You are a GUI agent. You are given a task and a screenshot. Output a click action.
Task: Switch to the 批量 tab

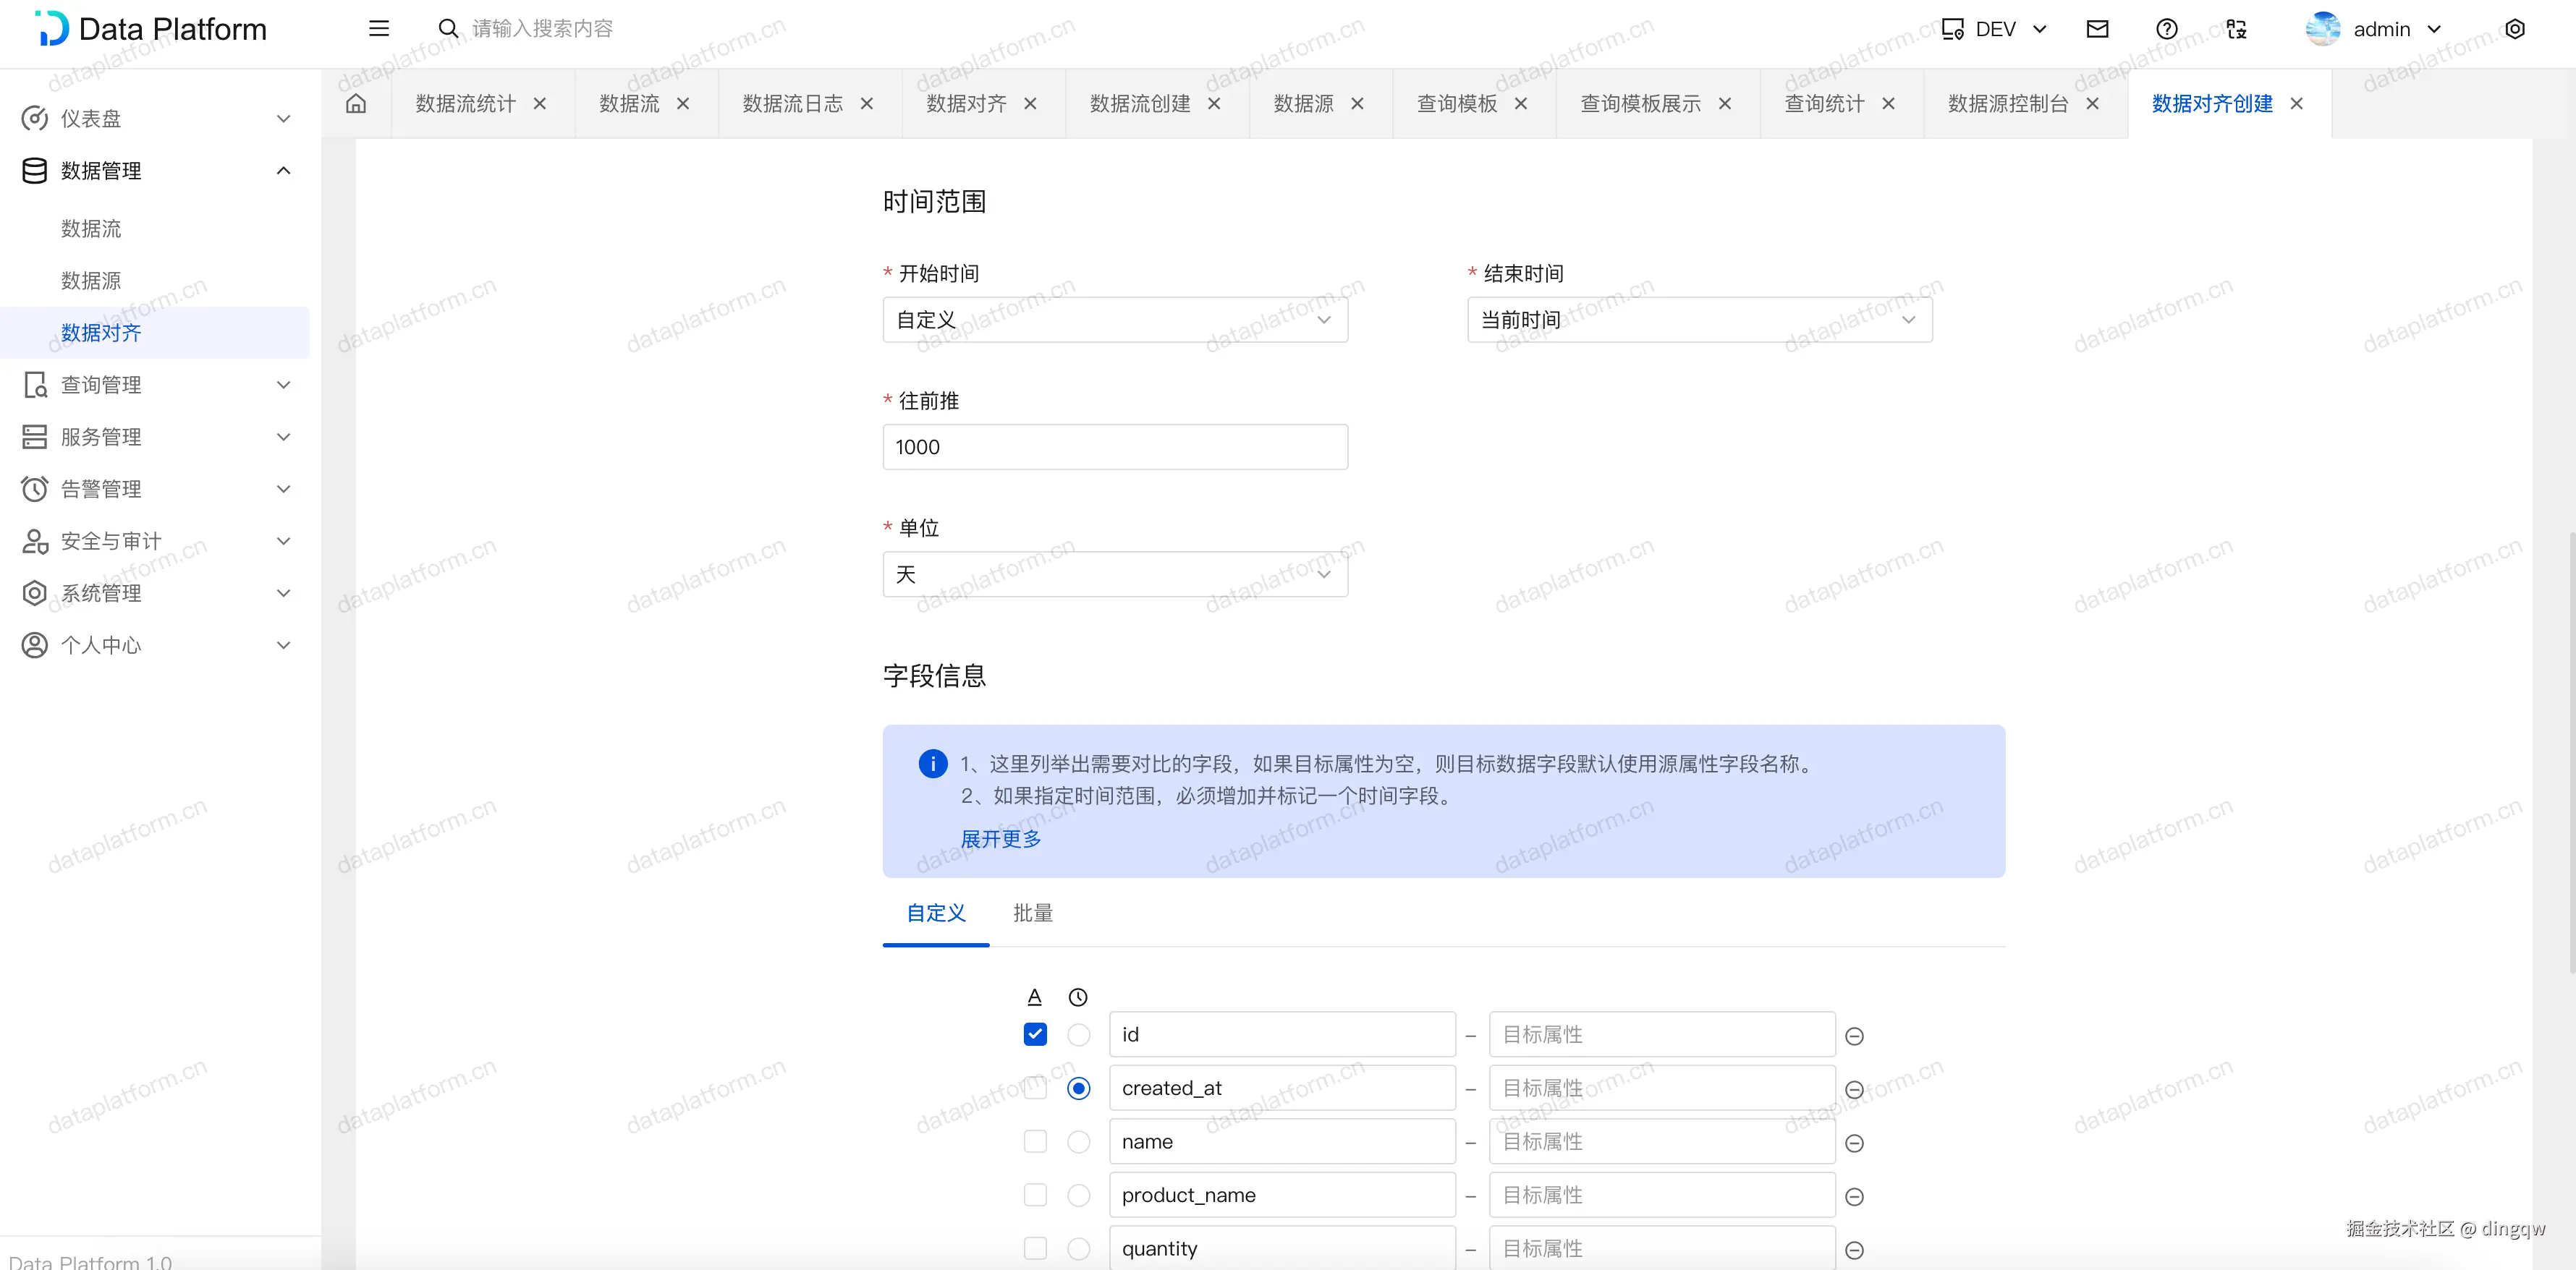click(x=1032, y=912)
